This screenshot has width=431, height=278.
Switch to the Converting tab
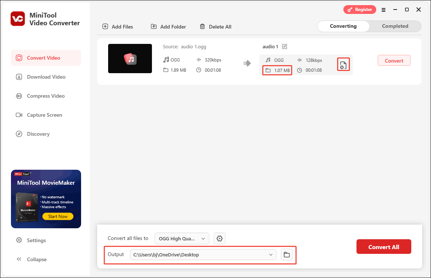point(343,26)
